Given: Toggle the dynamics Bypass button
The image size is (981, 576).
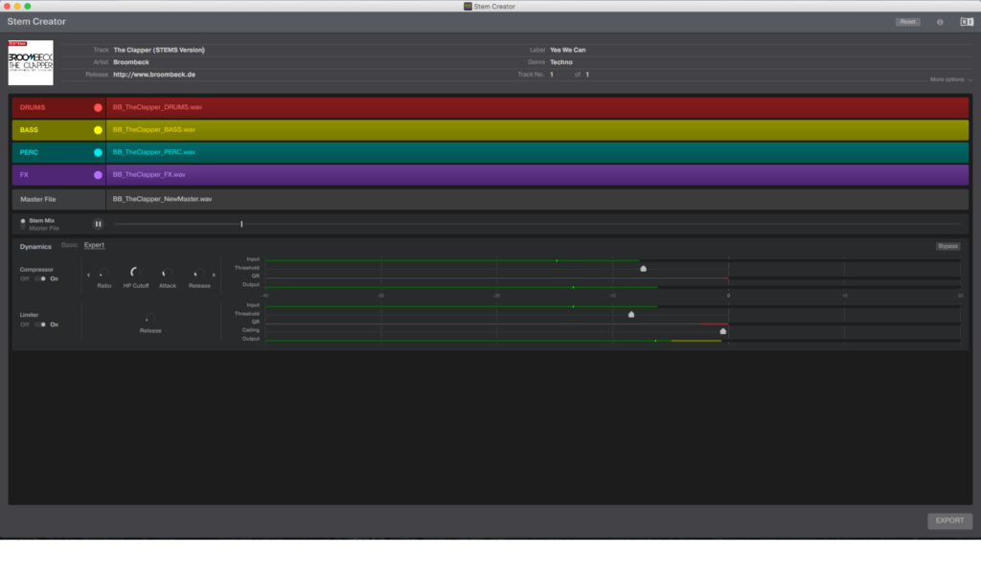Looking at the screenshot, I should 947,246.
